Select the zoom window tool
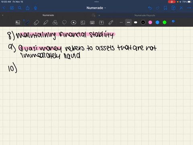The width and height of the screenshot is (193, 145). (18, 23)
